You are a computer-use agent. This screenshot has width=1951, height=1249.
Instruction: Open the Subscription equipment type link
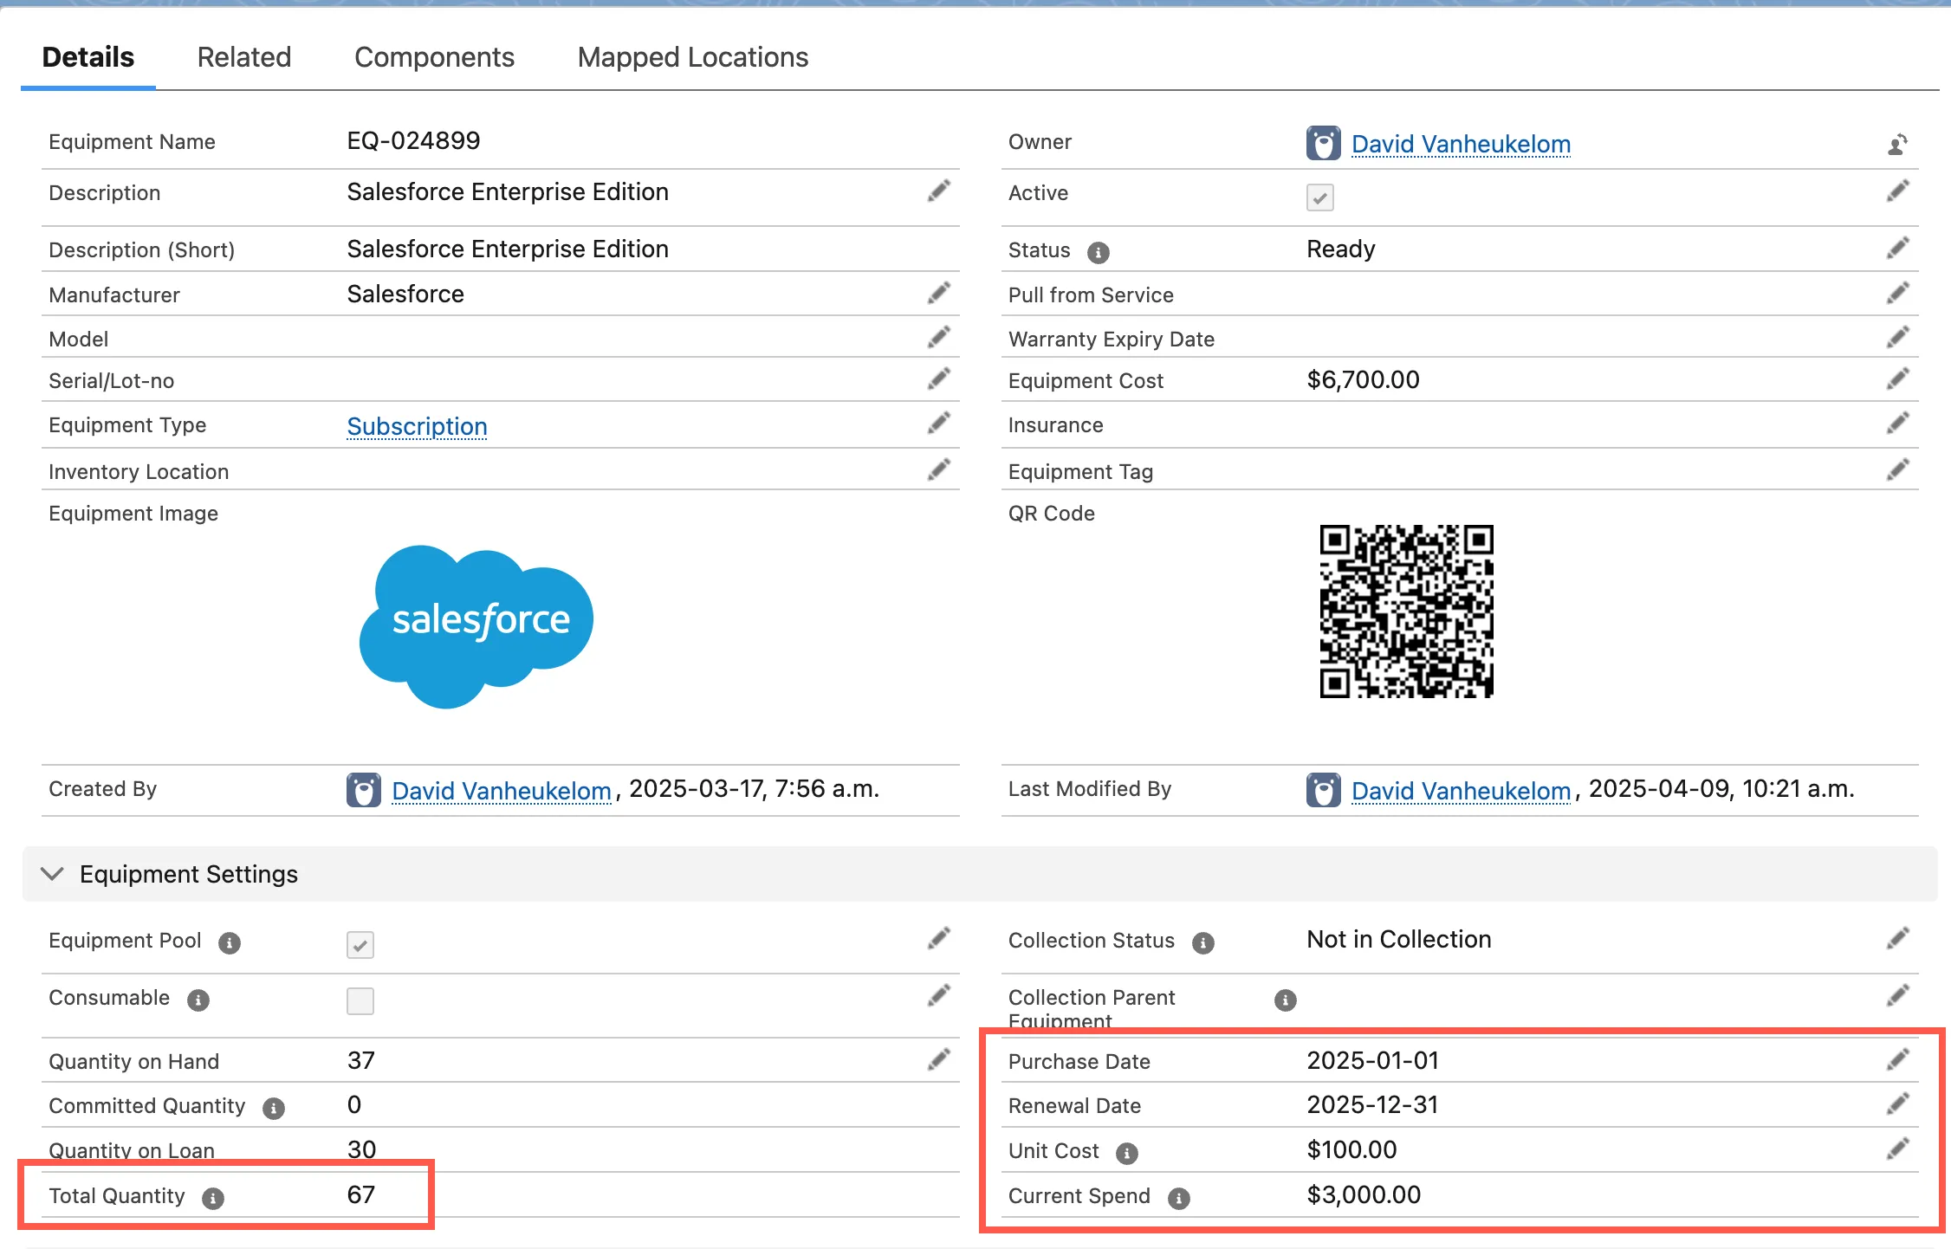(417, 426)
